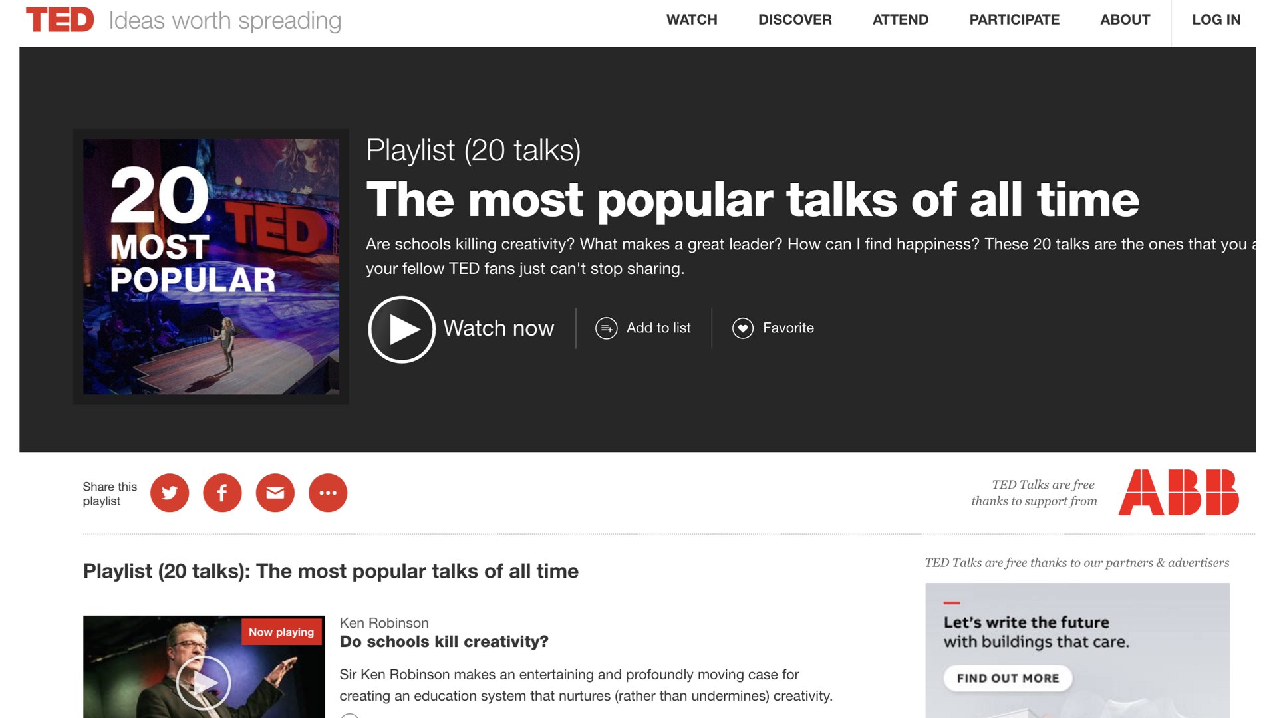Click the partners & advertisers note
Viewport: 1277px width, 718px height.
coord(1077,562)
